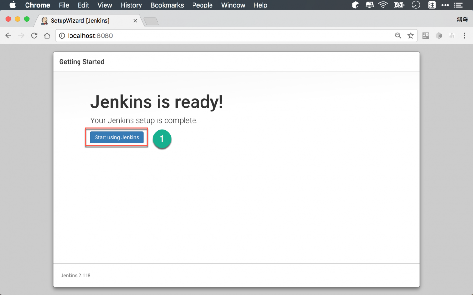473x295 pixels.
Task: Open the JetBrains JB extension icon
Action: [426, 35]
